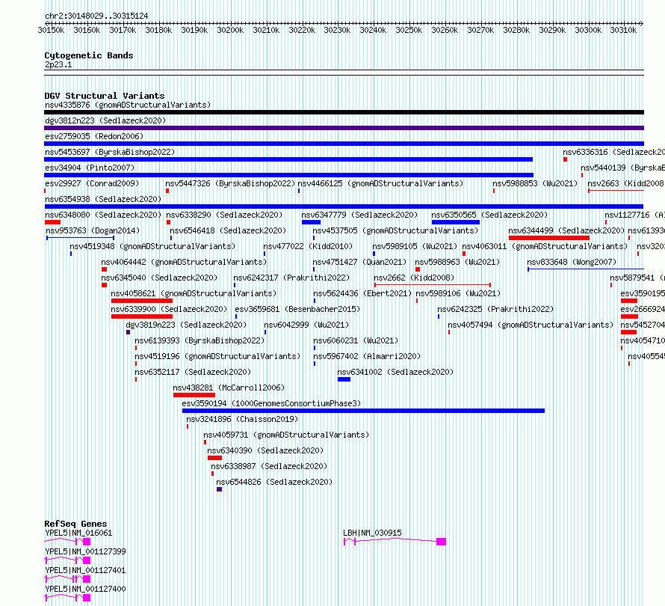Select nsv4466125 gnomAD variant label
Screen dimensions: 665x606
(x=380, y=183)
